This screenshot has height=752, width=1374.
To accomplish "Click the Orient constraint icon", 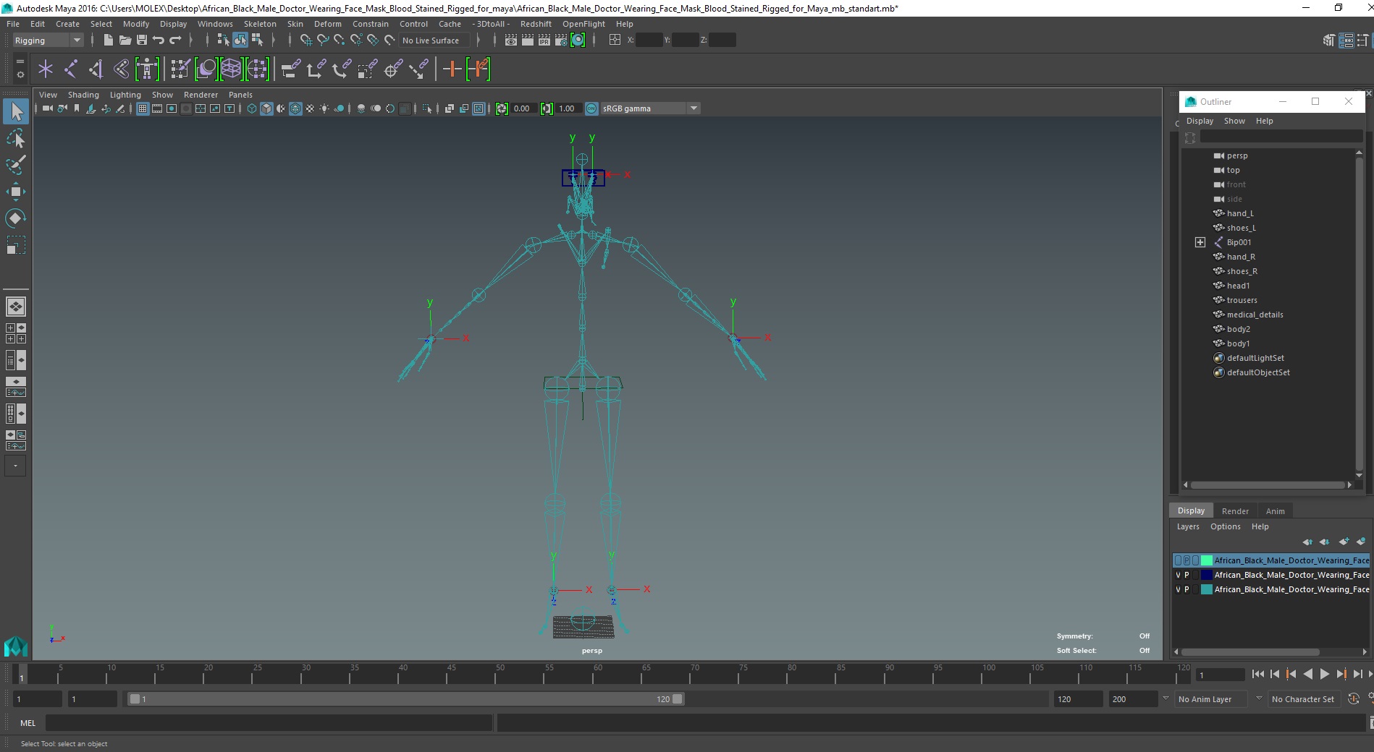I will (x=341, y=69).
